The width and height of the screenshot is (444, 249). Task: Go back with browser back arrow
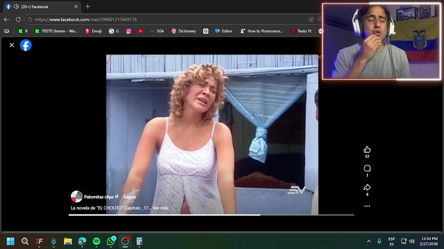tap(6, 19)
